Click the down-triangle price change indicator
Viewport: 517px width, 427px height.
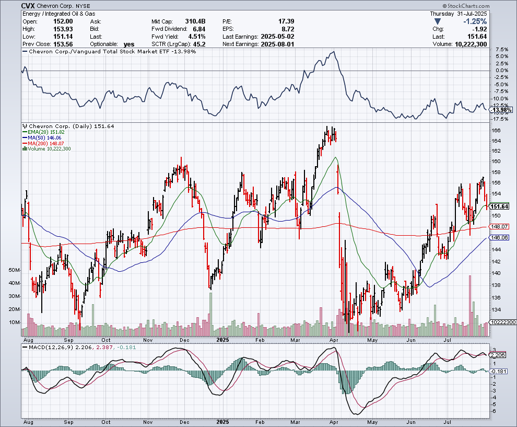pos(438,21)
